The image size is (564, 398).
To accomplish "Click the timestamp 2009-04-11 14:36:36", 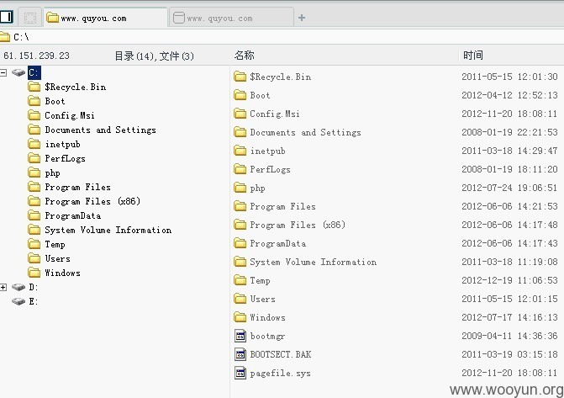I will tap(509, 336).
